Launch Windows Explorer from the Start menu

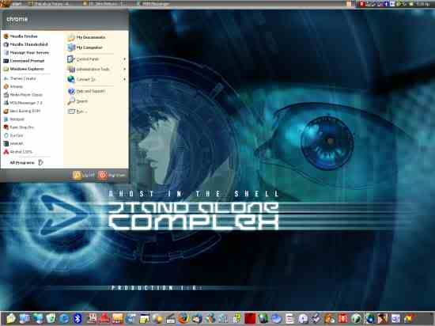[x=24, y=69]
